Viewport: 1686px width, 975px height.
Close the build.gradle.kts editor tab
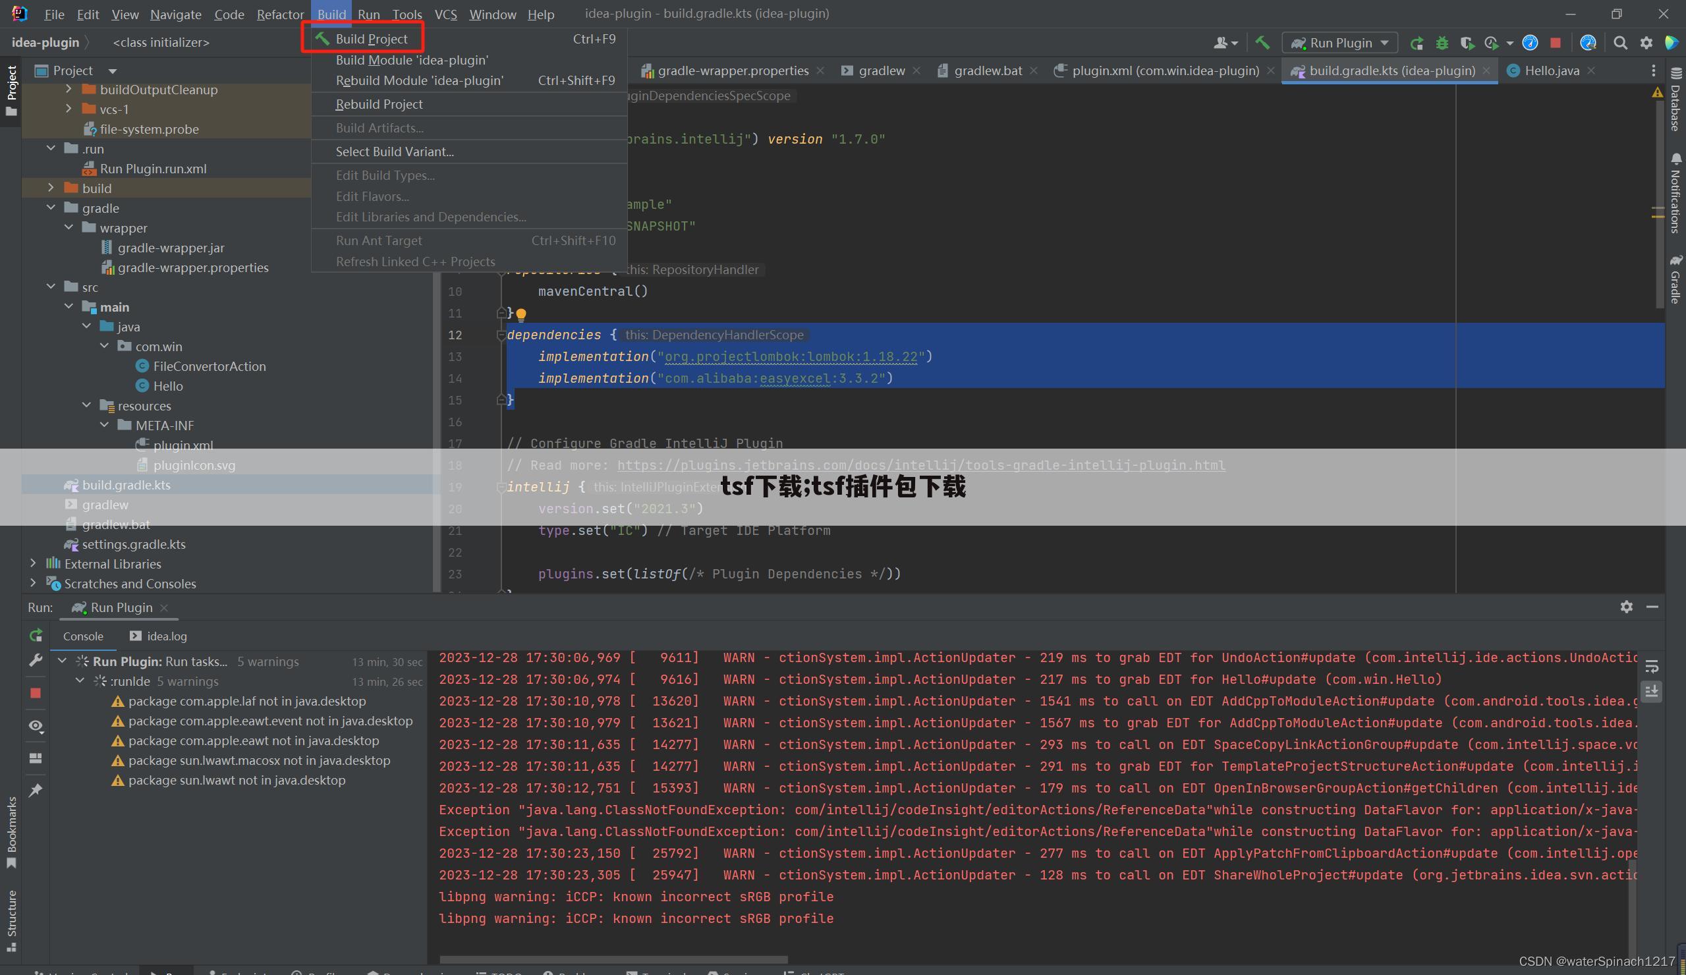pyautogui.click(x=1486, y=71)
